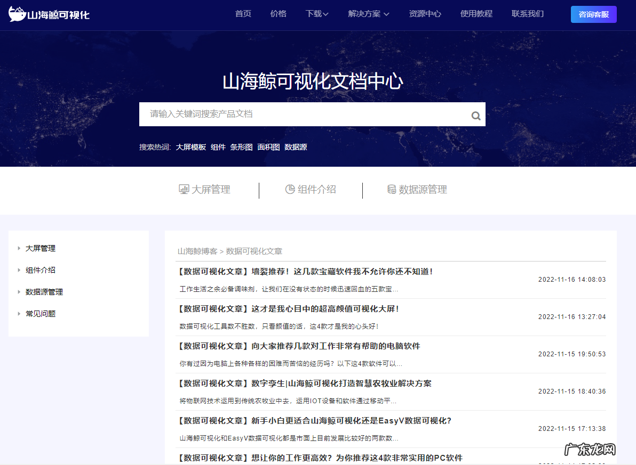This screenshot has height=465, width=636.
Task: Expand the 数据源管理 sidebar tree item
Action: [19, 292]
